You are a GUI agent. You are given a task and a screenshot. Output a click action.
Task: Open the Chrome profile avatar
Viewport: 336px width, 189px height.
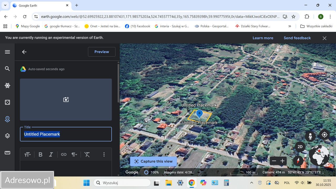[x=321, y=17]
